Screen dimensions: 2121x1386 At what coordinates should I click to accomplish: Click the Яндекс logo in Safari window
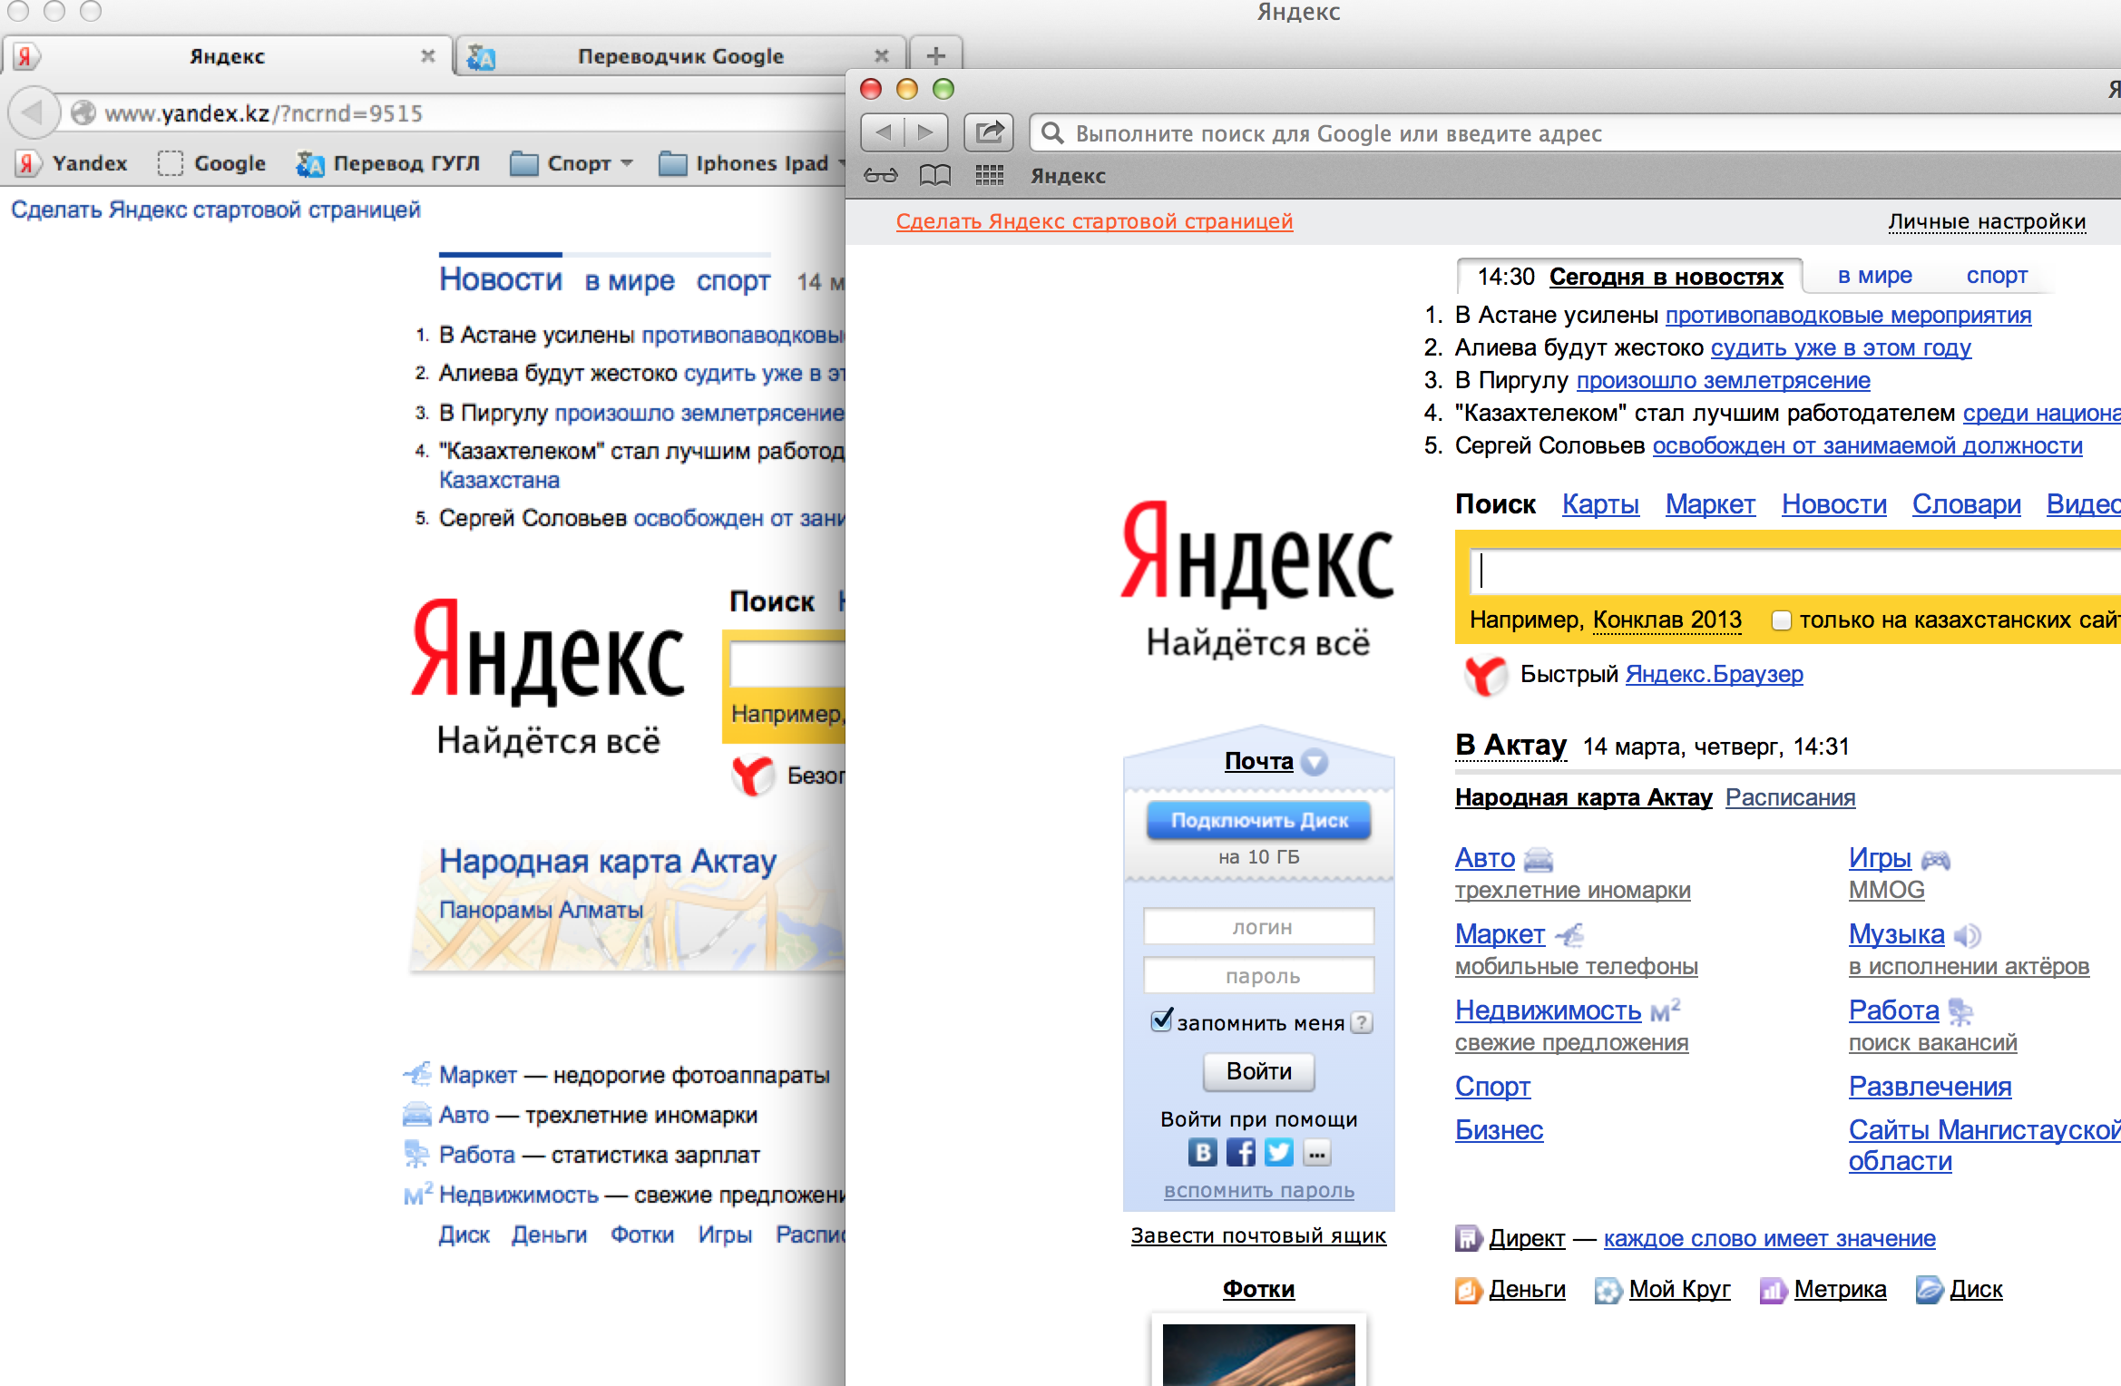[x=1257, y=555]
